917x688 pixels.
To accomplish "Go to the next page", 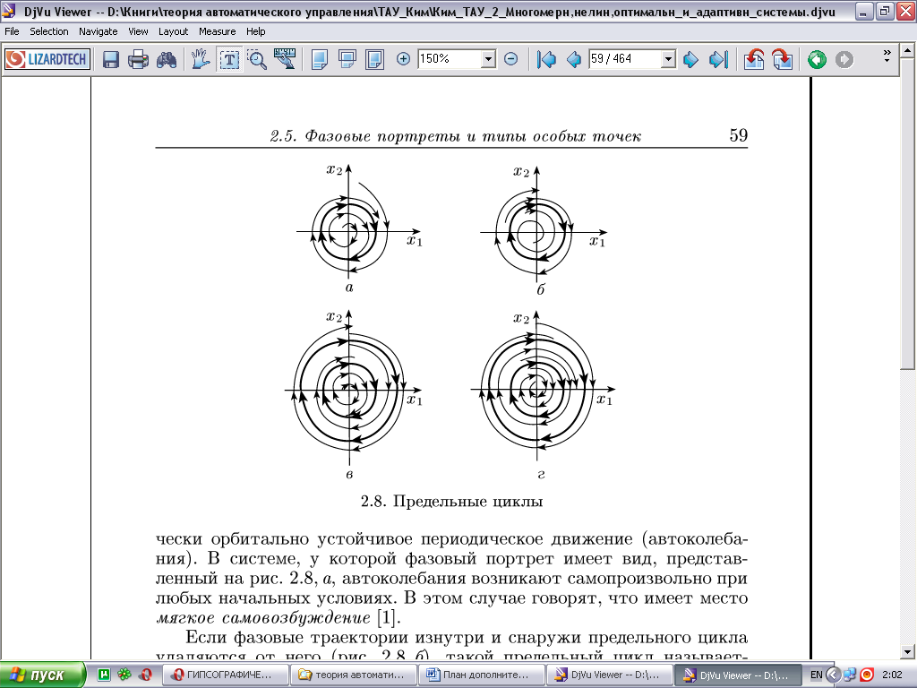I will tap(690, 59).
